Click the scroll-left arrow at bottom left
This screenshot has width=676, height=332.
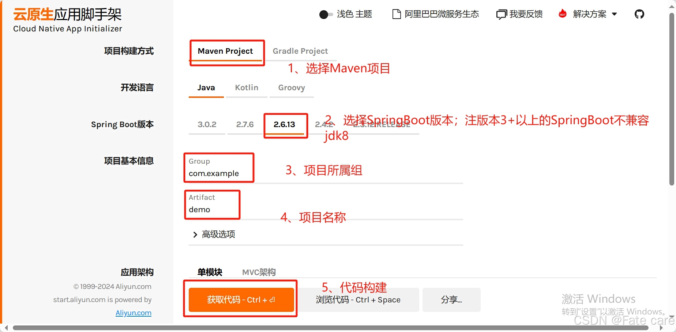(6, 328)
